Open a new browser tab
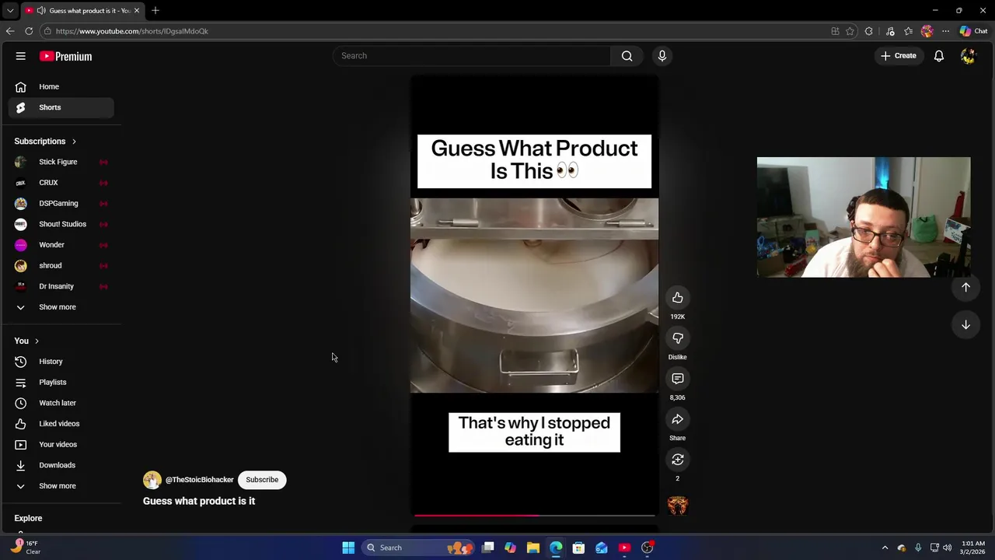Screen dimensions: 995x560 [155, 11]
